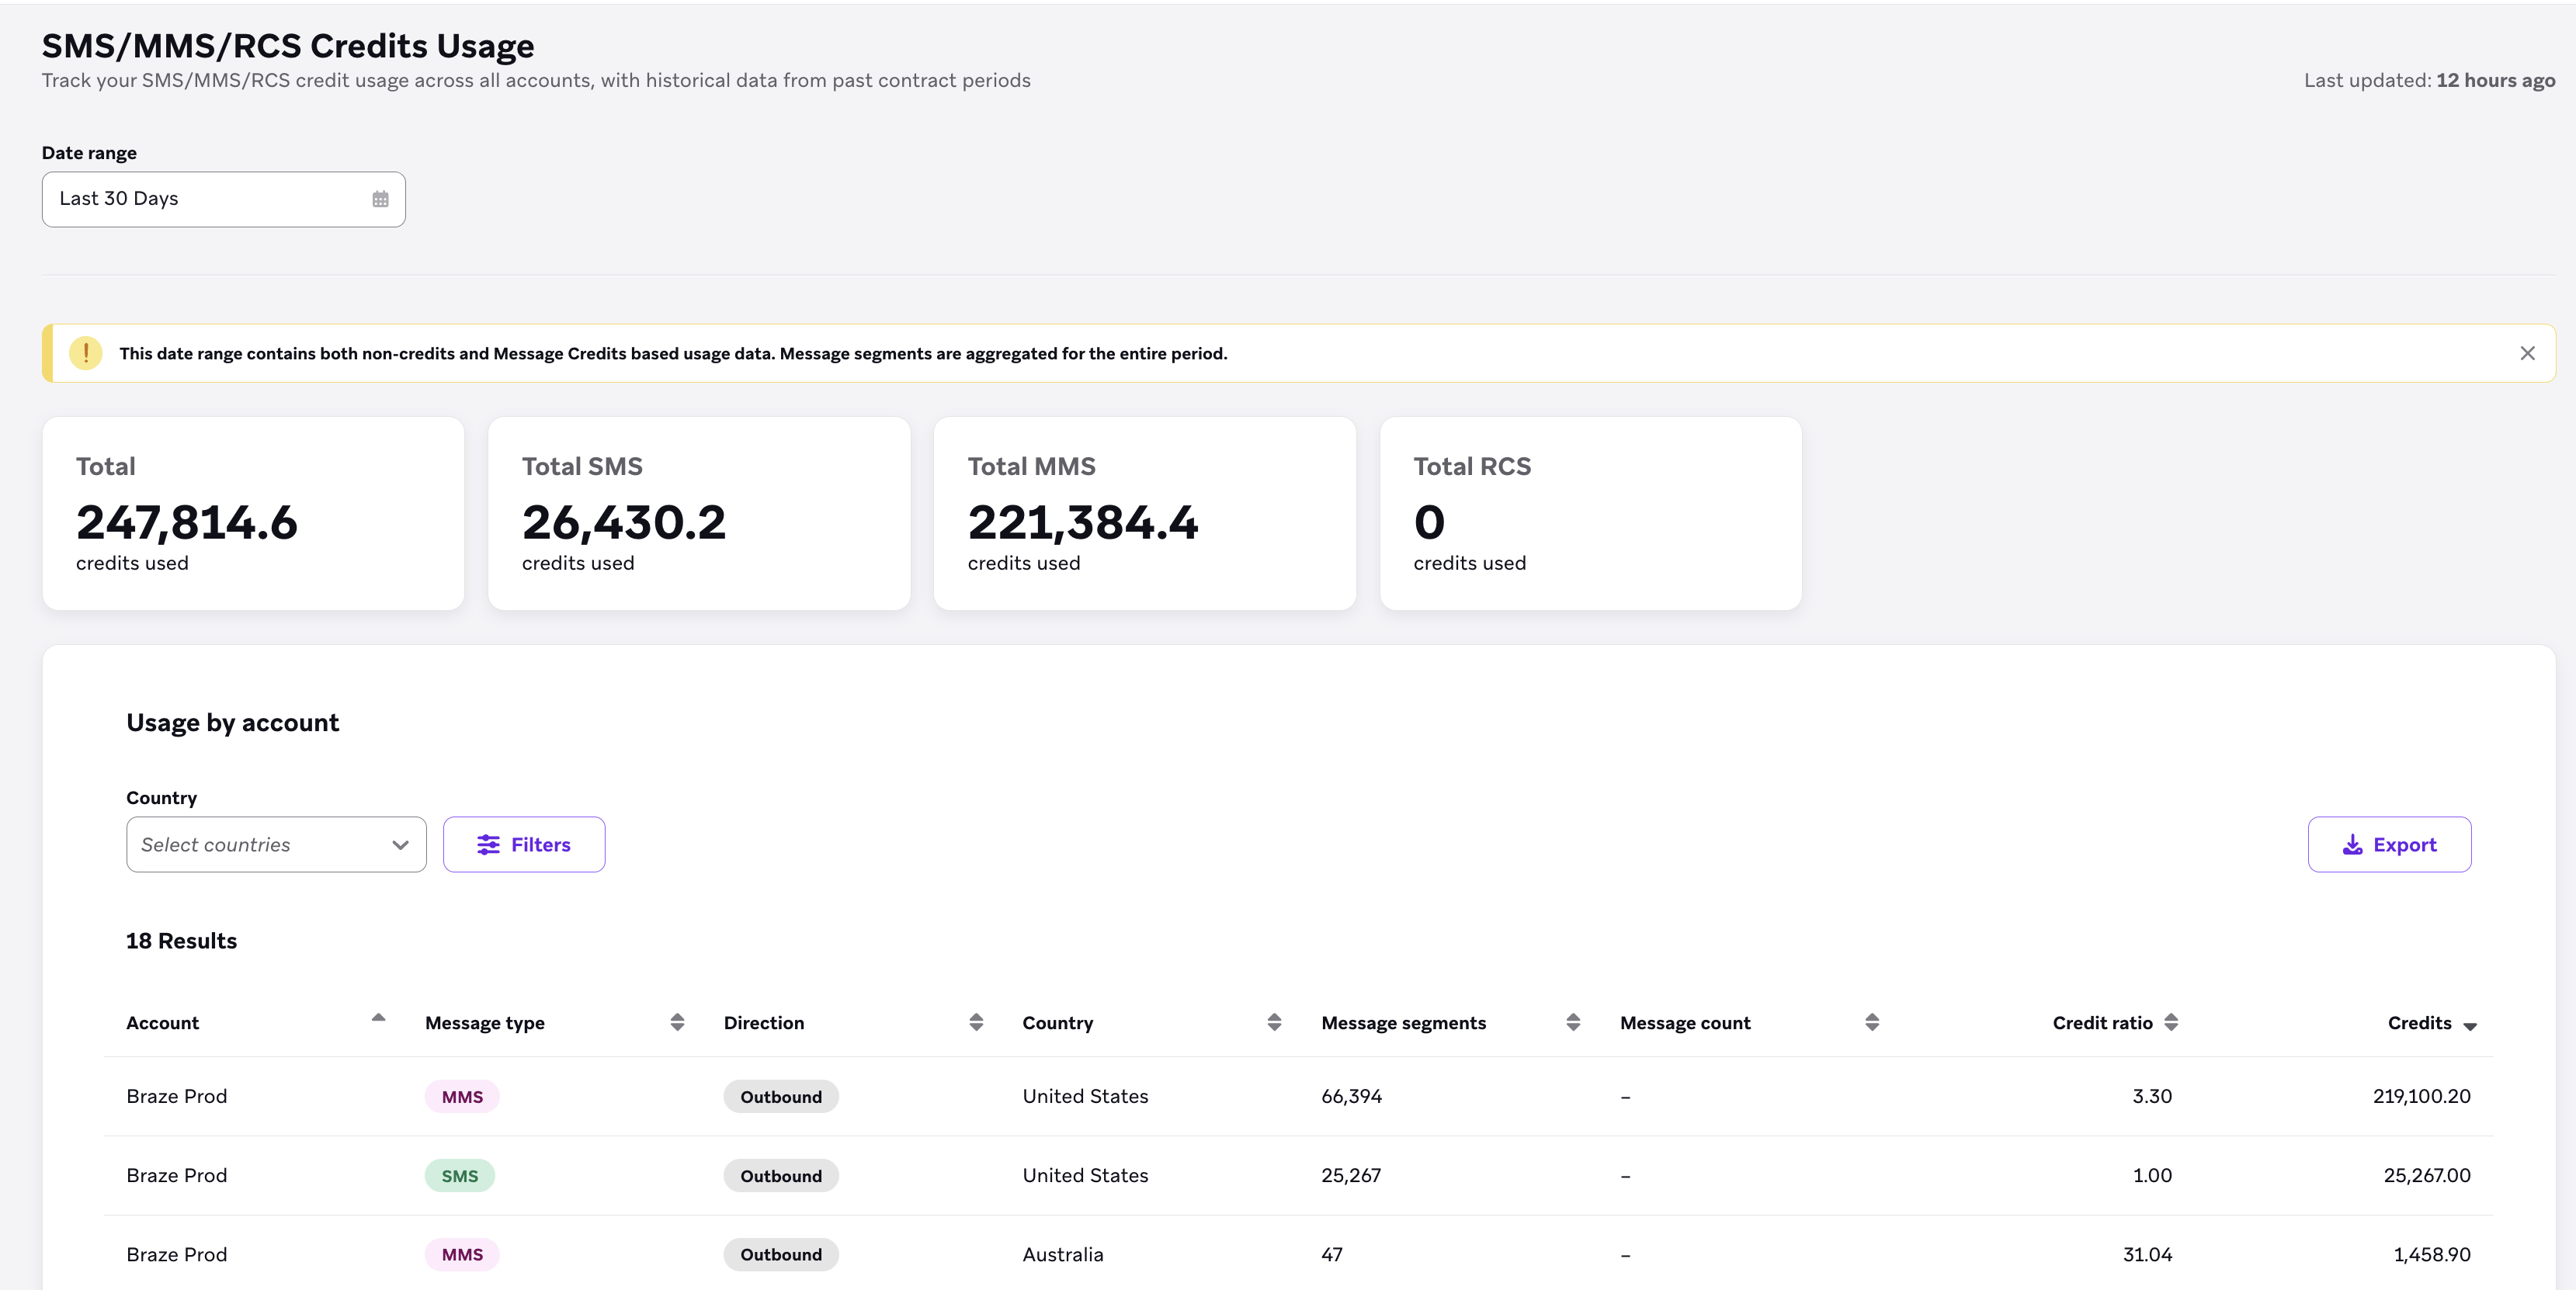Image resolution: width=2576 pixels, height=1290 pixels.
Task: Sort by Account column arrow
Action: 378,1018
